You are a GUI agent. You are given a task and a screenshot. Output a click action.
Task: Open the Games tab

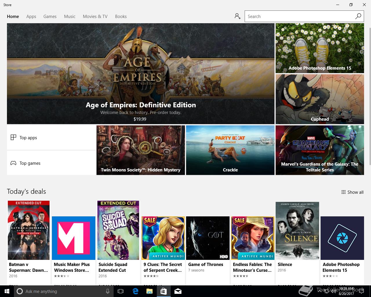(x=50, y=17)
